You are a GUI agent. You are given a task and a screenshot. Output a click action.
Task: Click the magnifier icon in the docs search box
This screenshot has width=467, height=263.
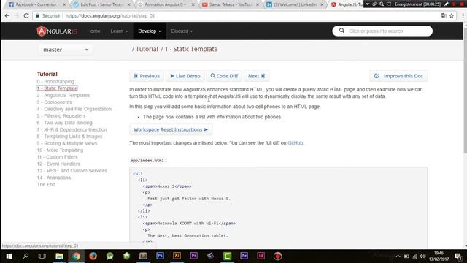(x=341, y=31)
